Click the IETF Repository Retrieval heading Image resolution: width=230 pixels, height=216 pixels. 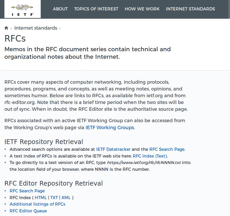(44, 142)
